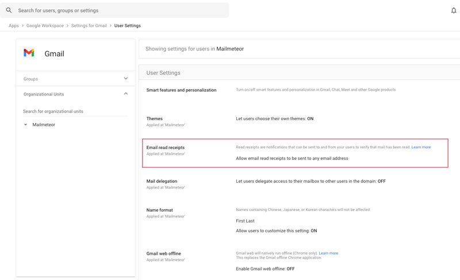Click Let users choose their own themes

[x=275, y=118]
